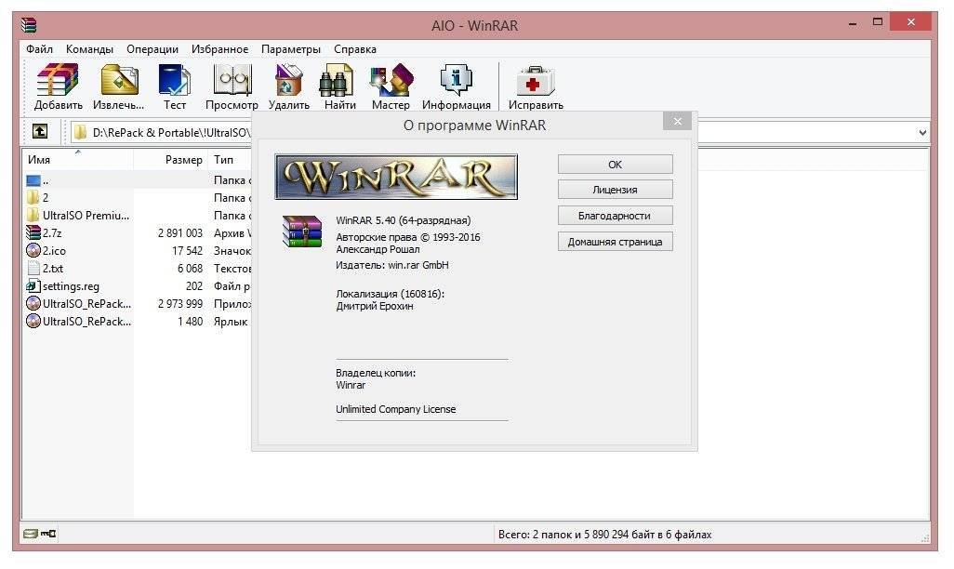Screen dimensions: 954x569
Task: Sort files by Размер column header
Action: pos(171,159)
